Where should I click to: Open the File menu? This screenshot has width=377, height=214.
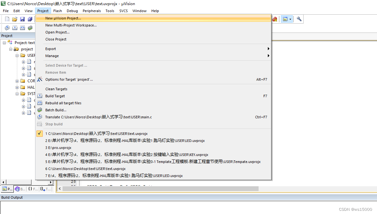pyautogui.click(x=6, y=11)
